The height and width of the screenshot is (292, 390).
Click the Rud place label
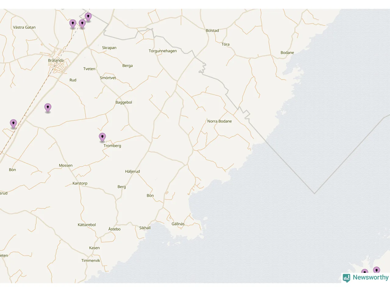73,80
